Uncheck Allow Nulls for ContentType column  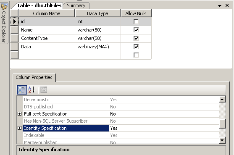coord(136,38)
